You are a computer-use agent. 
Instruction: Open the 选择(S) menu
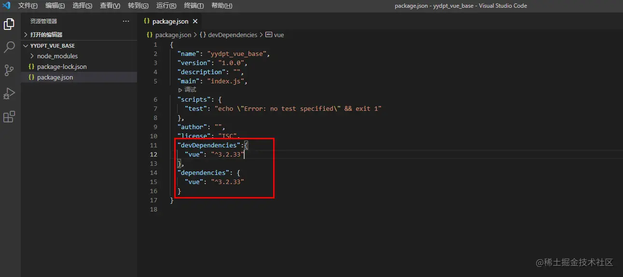[83, 6]
